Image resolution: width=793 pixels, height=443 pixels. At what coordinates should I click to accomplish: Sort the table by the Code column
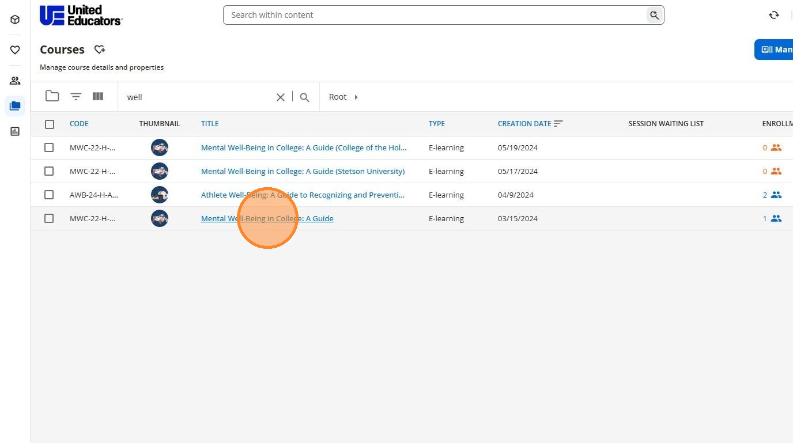pyautogui.click(x=79, y=123)
